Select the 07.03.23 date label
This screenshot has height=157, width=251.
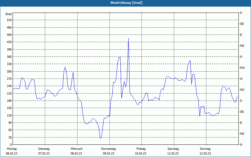click(x=44, y=154)
